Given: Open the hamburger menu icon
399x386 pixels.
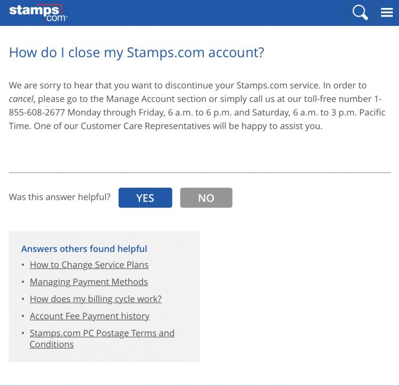Looking at the screenshot, I should pyautogui.click(x=387, y=12).
